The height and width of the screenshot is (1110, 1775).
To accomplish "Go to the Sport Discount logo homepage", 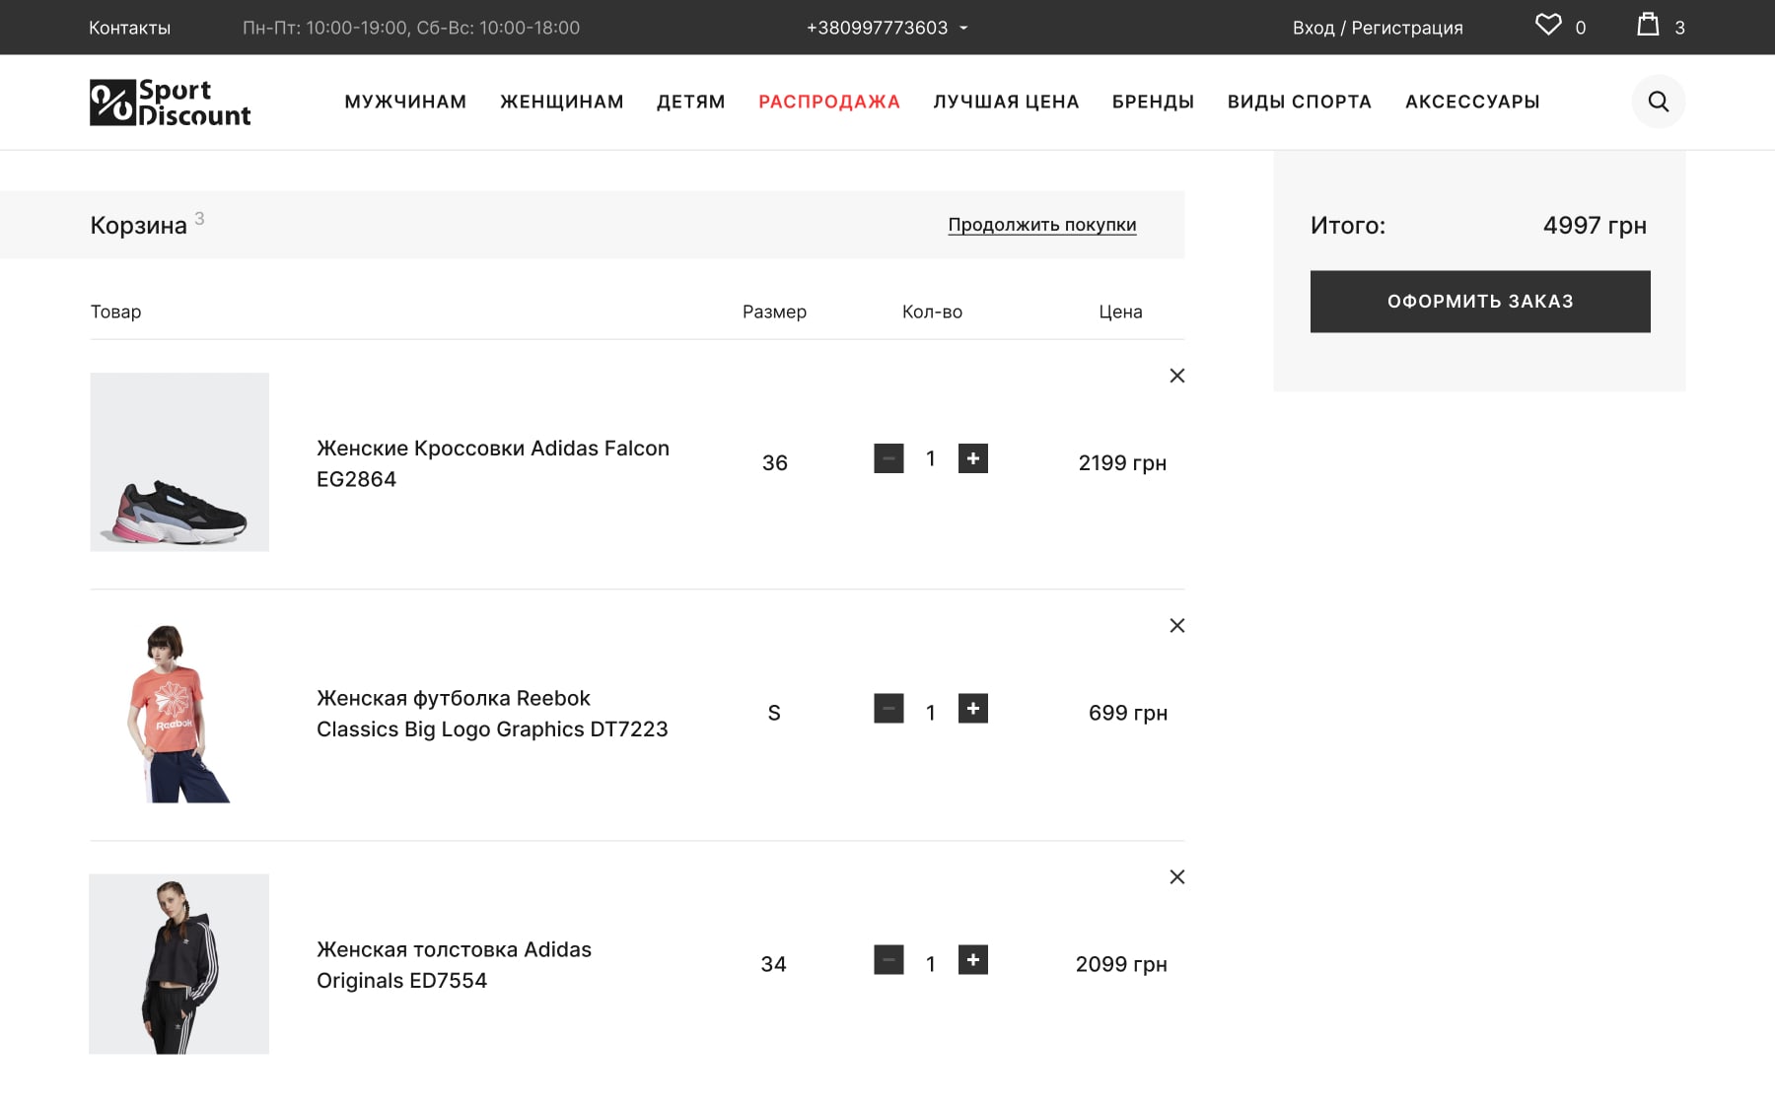I will click(171, 103).
